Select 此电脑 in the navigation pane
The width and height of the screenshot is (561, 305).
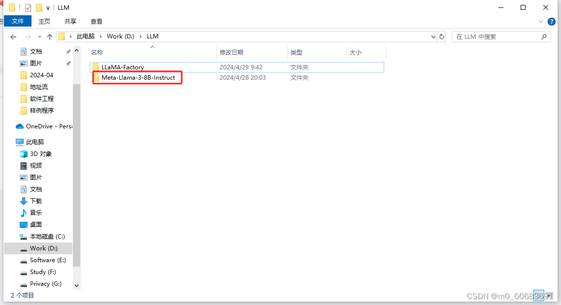(34, 142)
